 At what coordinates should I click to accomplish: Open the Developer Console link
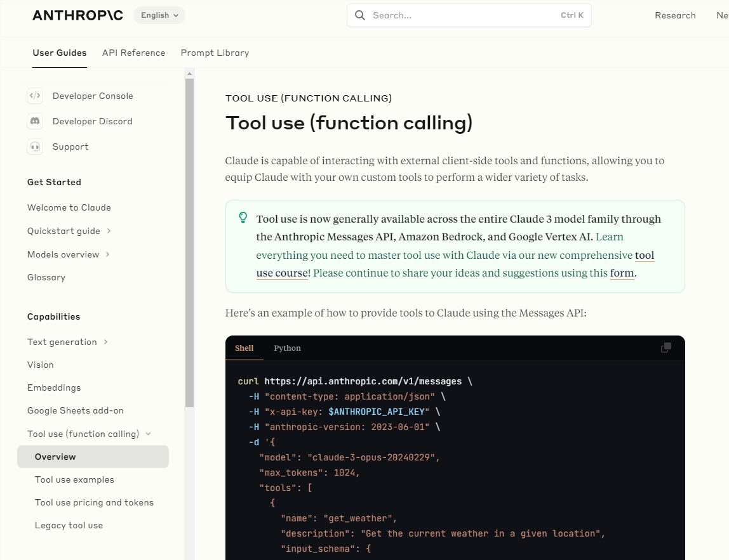[93, 96]
